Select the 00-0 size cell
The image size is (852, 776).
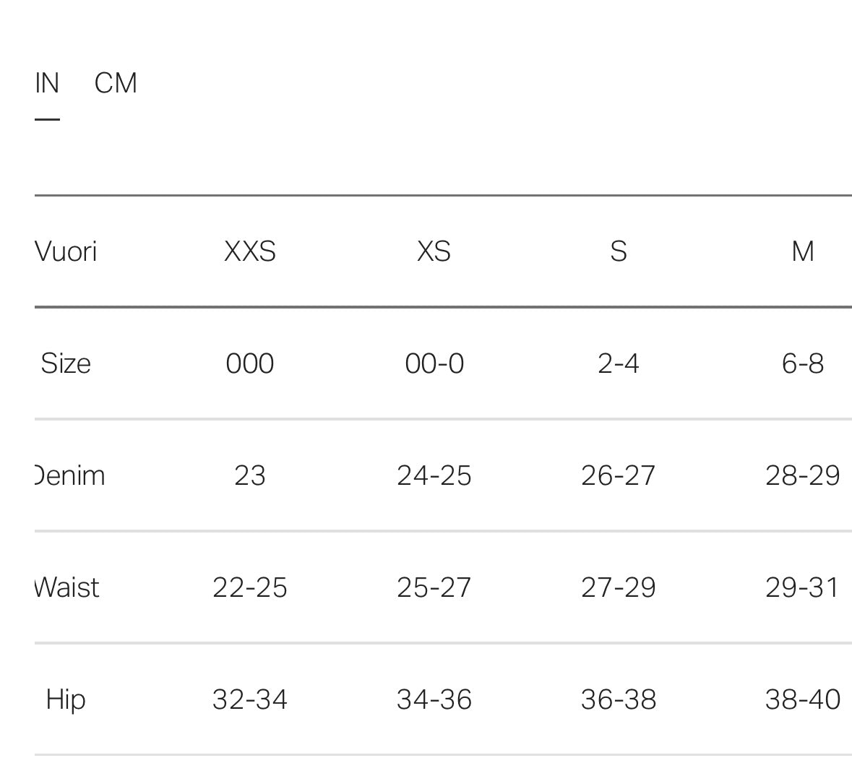pyautogui.click(x=434, y=363)
